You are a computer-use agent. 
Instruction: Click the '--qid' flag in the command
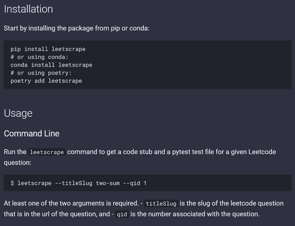pyautogui.click(x=131, y=183)
